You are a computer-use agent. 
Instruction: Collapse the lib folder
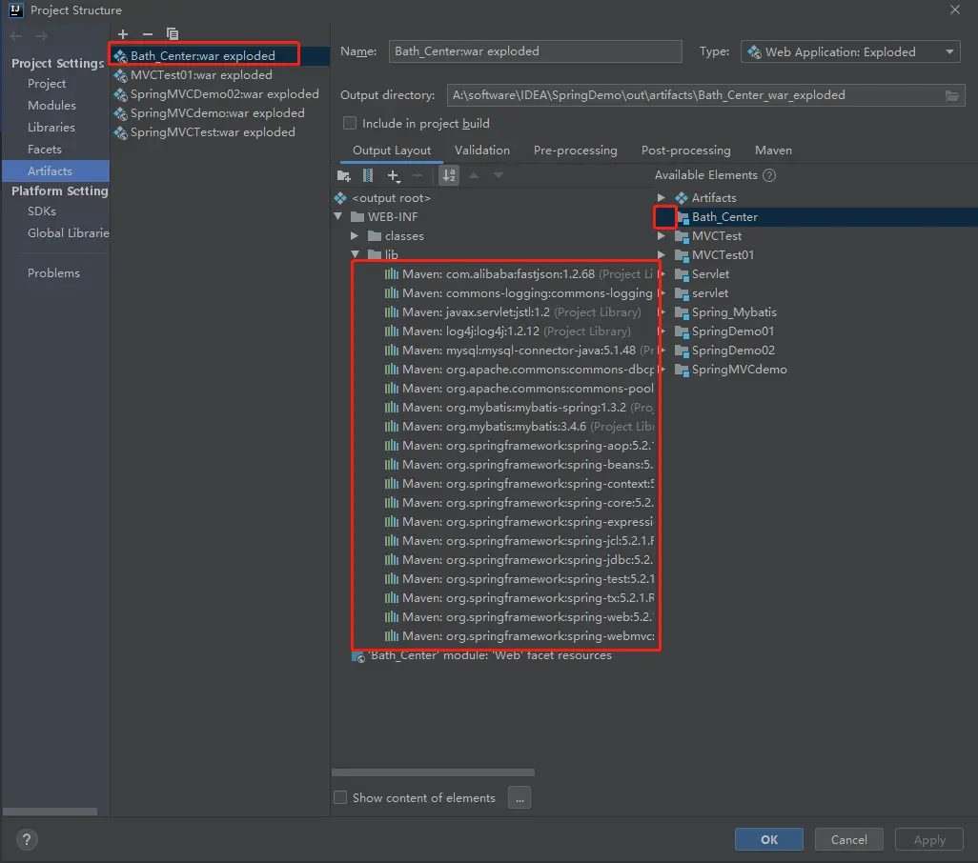[x=355, y=254]
